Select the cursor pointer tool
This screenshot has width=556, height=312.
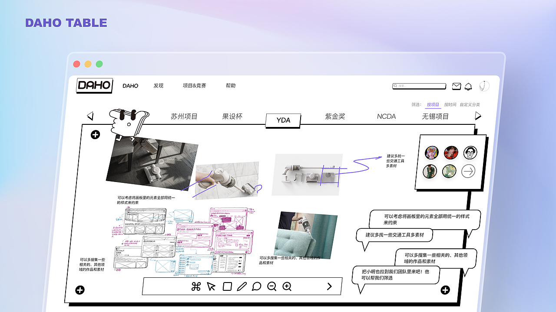pyautogui.click(x=211, y=286)
